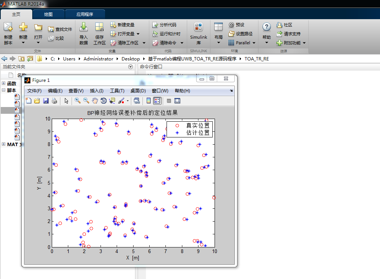
Task: Go back to the previous folder
Action: (4, 59)
